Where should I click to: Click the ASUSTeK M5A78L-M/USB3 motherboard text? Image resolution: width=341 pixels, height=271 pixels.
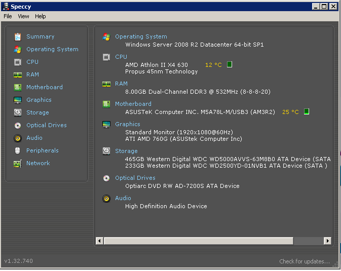click(200, 112)
